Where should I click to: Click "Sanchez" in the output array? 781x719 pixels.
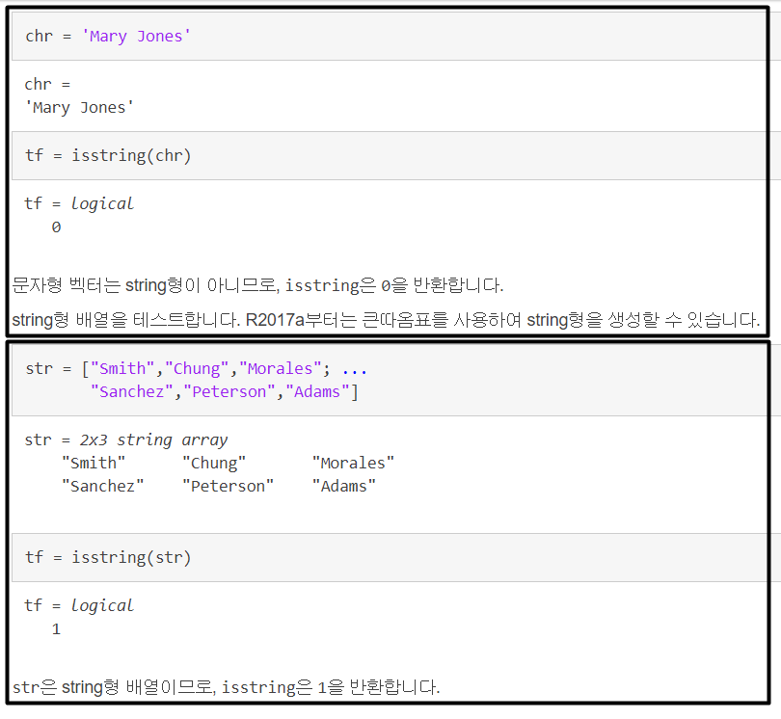[x=102, y=486]
